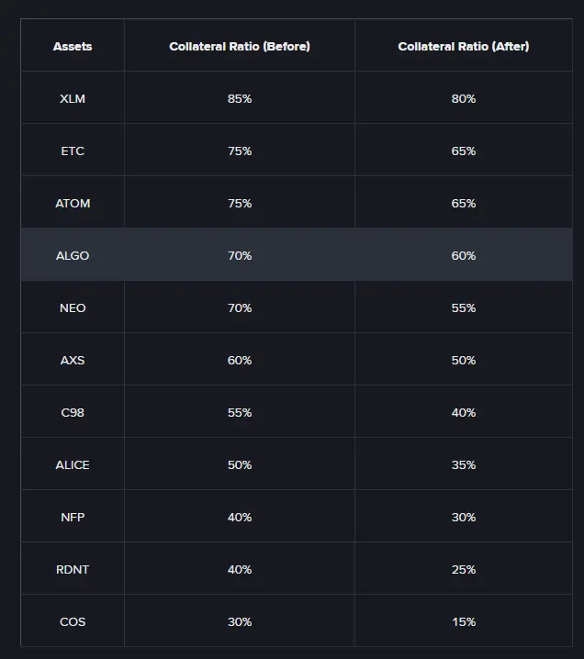The height and width of the screenshot is (659, 584).
Task: Select the ETC asset cell
Action: tap(73, 151)
